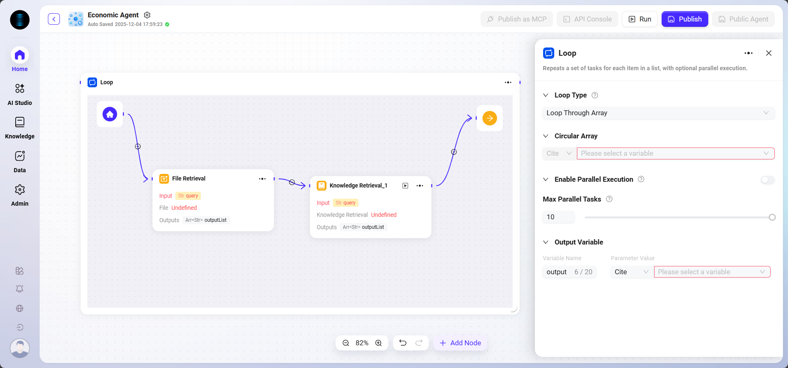The height and width of the screenshot is (368, 788).
Task: Undo the last canvas action
Action: tap(403, 343)
